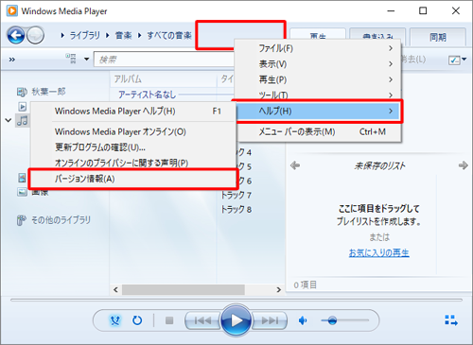Image resolution: width=473 pixels, height=345 pixels.
Task: Choose 更新プログラムの確認(U)...
Action: click(133, 147)
